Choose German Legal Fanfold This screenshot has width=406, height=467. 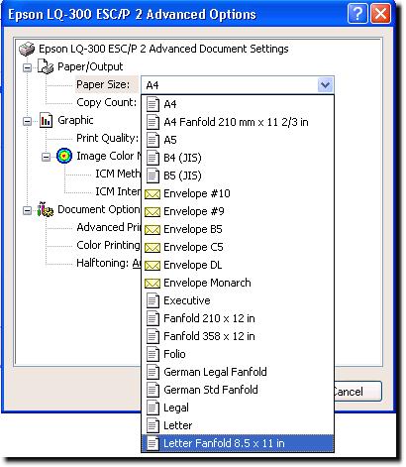(x=238, y=372)
